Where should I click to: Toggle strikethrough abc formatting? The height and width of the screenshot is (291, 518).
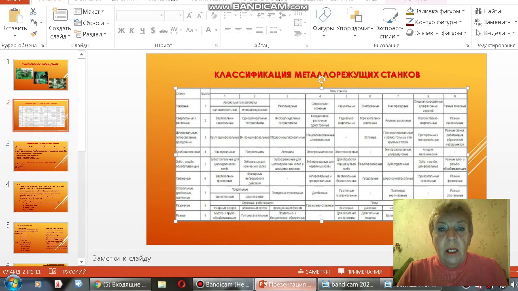click(x=163, y=30)
